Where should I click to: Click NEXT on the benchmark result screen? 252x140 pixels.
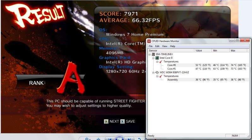point(114,121)
